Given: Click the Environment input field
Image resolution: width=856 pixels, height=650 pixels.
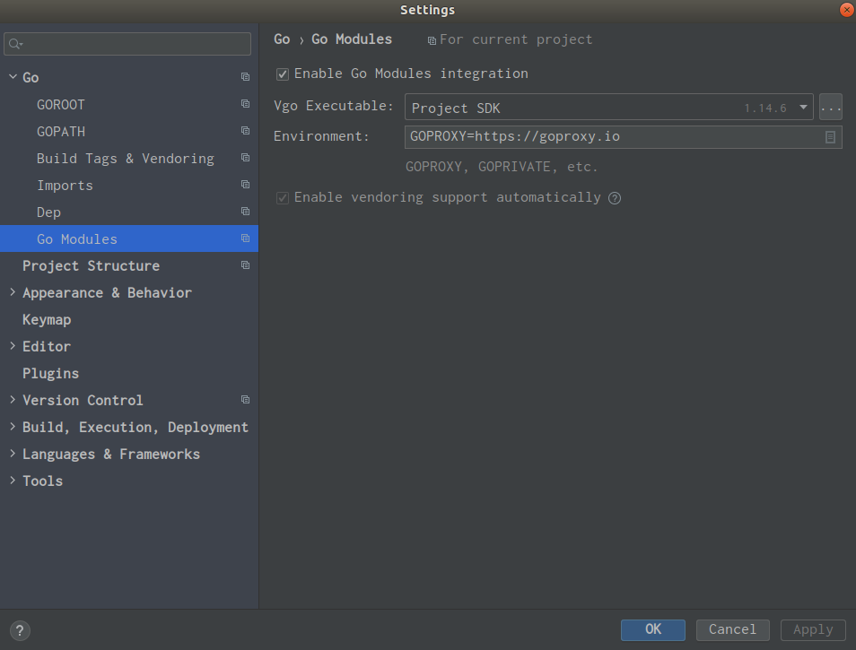Looking at the screenshot, I should point(610,137).
